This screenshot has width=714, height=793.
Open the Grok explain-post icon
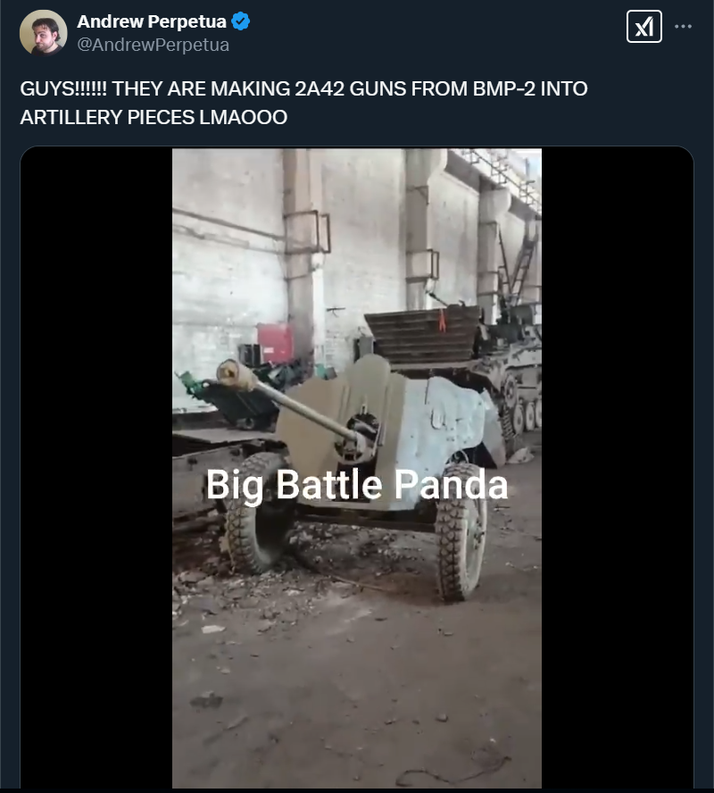[x=643, y=26]
